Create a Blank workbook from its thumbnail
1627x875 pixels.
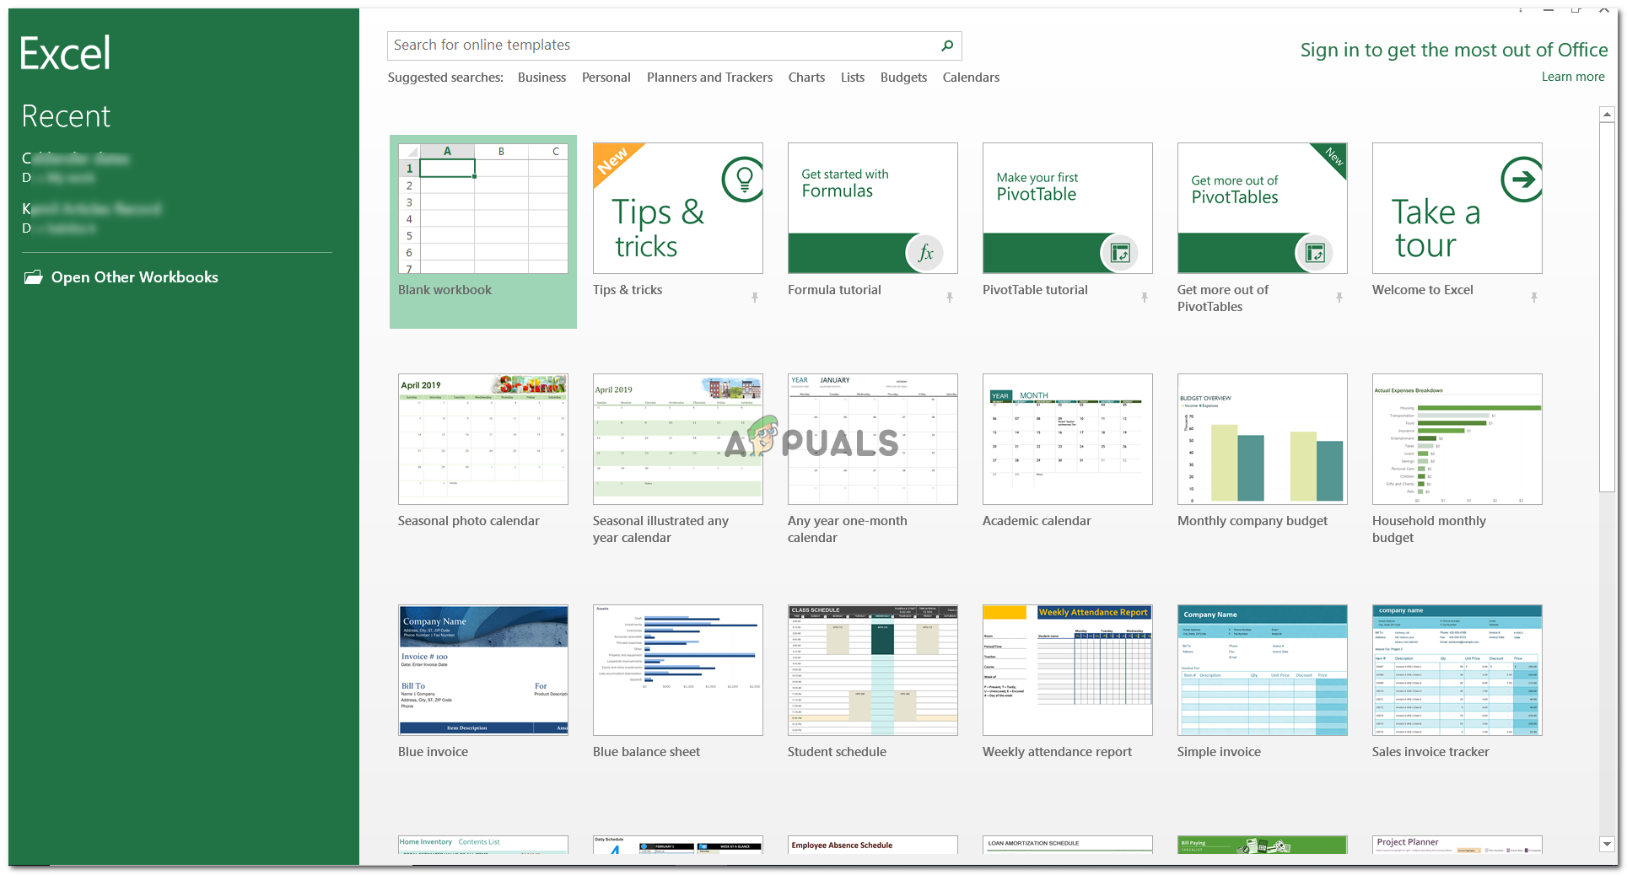click(x=483, y=208)
